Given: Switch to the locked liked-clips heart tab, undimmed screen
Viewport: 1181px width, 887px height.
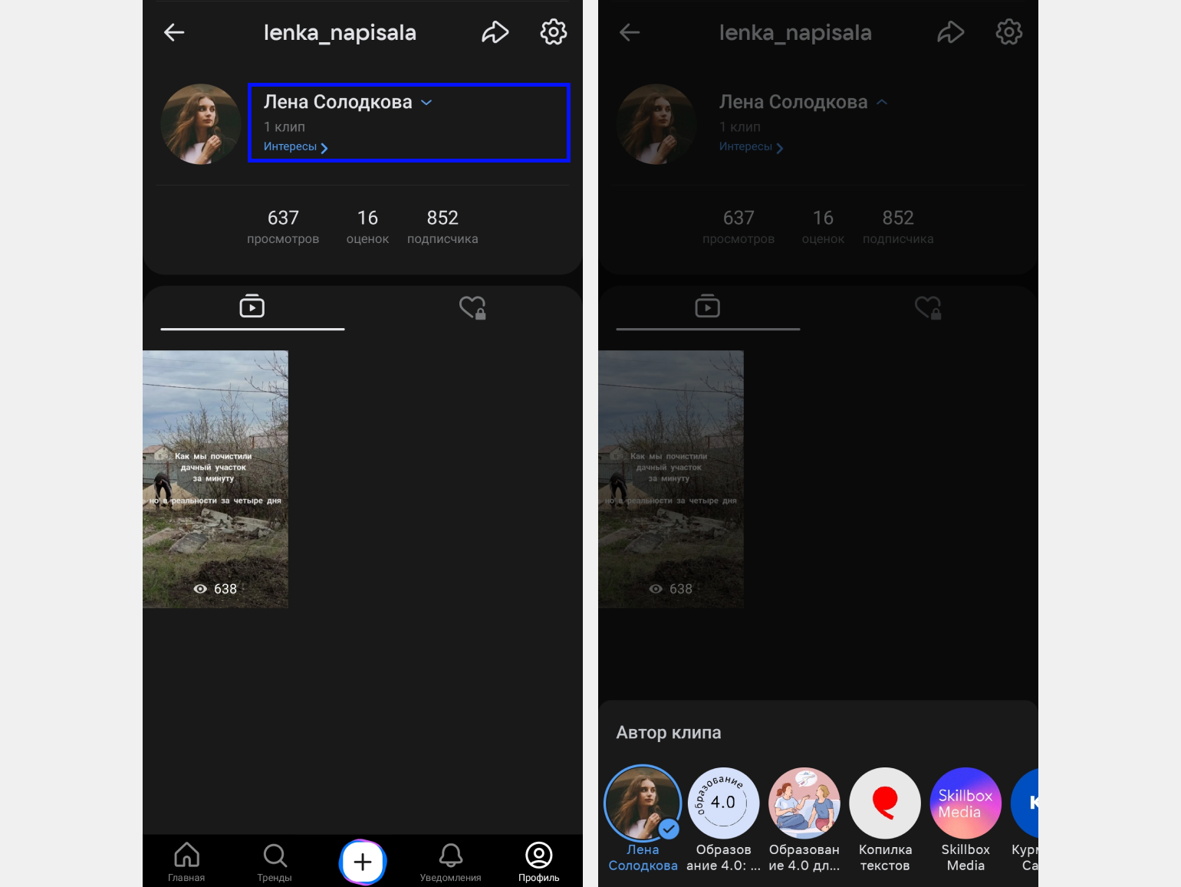Looking at the screenshot, I should point(472,307).
